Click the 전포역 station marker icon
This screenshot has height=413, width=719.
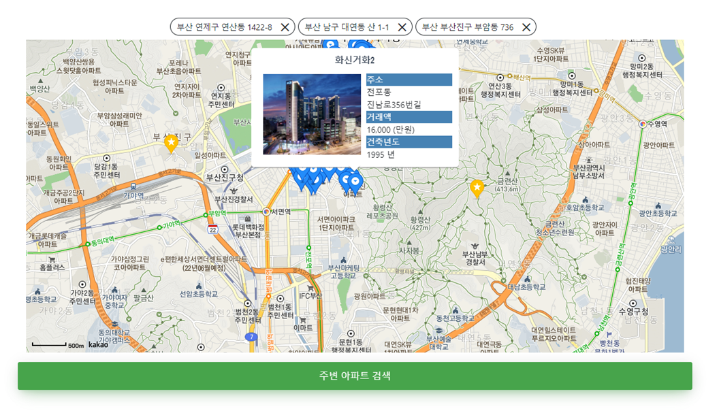308,248
